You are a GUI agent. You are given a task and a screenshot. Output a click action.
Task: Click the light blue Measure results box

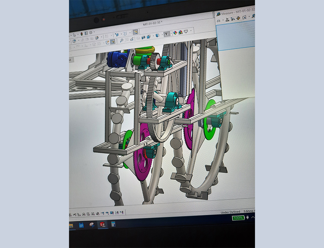pyautogui.click(x=235, y=34)
